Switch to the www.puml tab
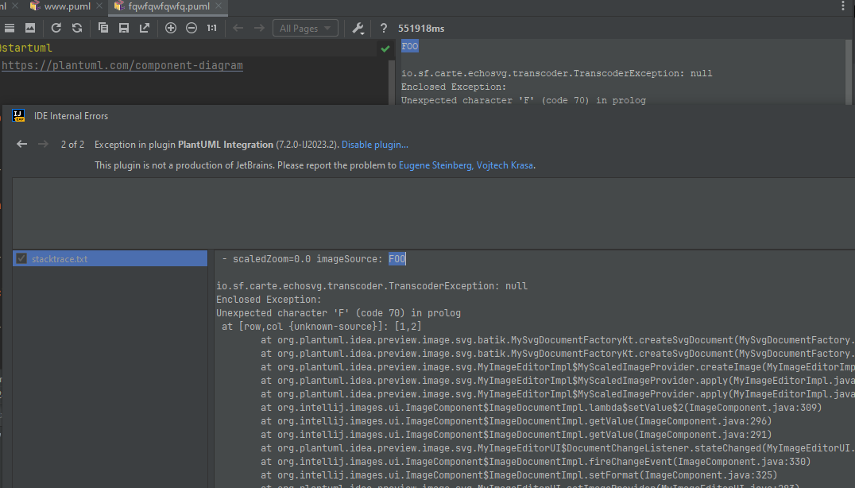Viewport: 855px width, 488px height. tap(67, 6)
